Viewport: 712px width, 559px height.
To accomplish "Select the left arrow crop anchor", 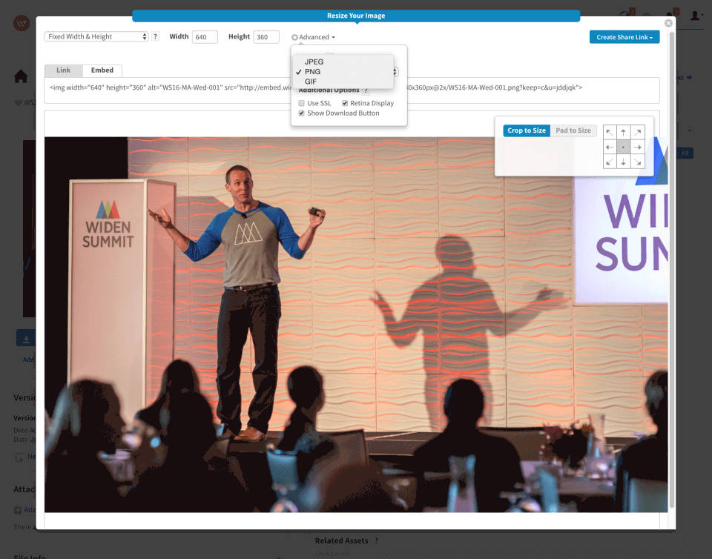I will pos(608,147).
